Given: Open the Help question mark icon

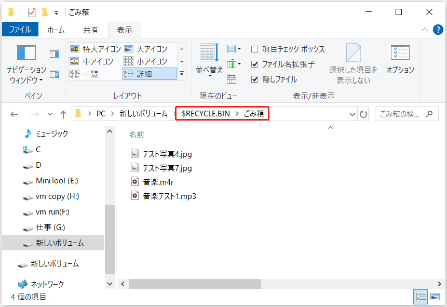Looking at the screenshot, I should point(438,30).
